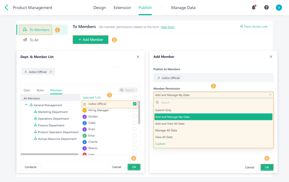Collapse the General Management tree node
The image size is (289, 182).
click(26, 105)
